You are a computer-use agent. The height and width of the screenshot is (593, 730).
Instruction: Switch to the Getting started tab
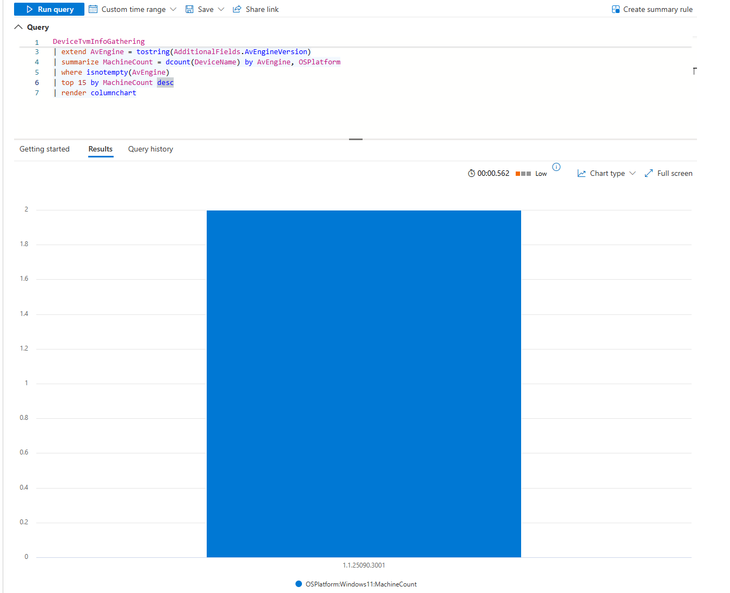point(44,149)
